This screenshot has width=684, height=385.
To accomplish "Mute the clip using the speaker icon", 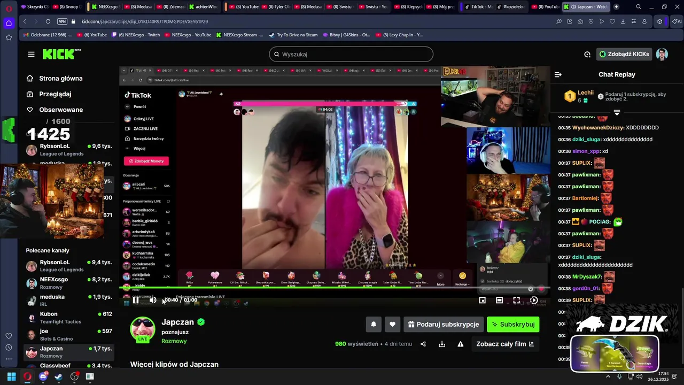I will click(153, 301).
